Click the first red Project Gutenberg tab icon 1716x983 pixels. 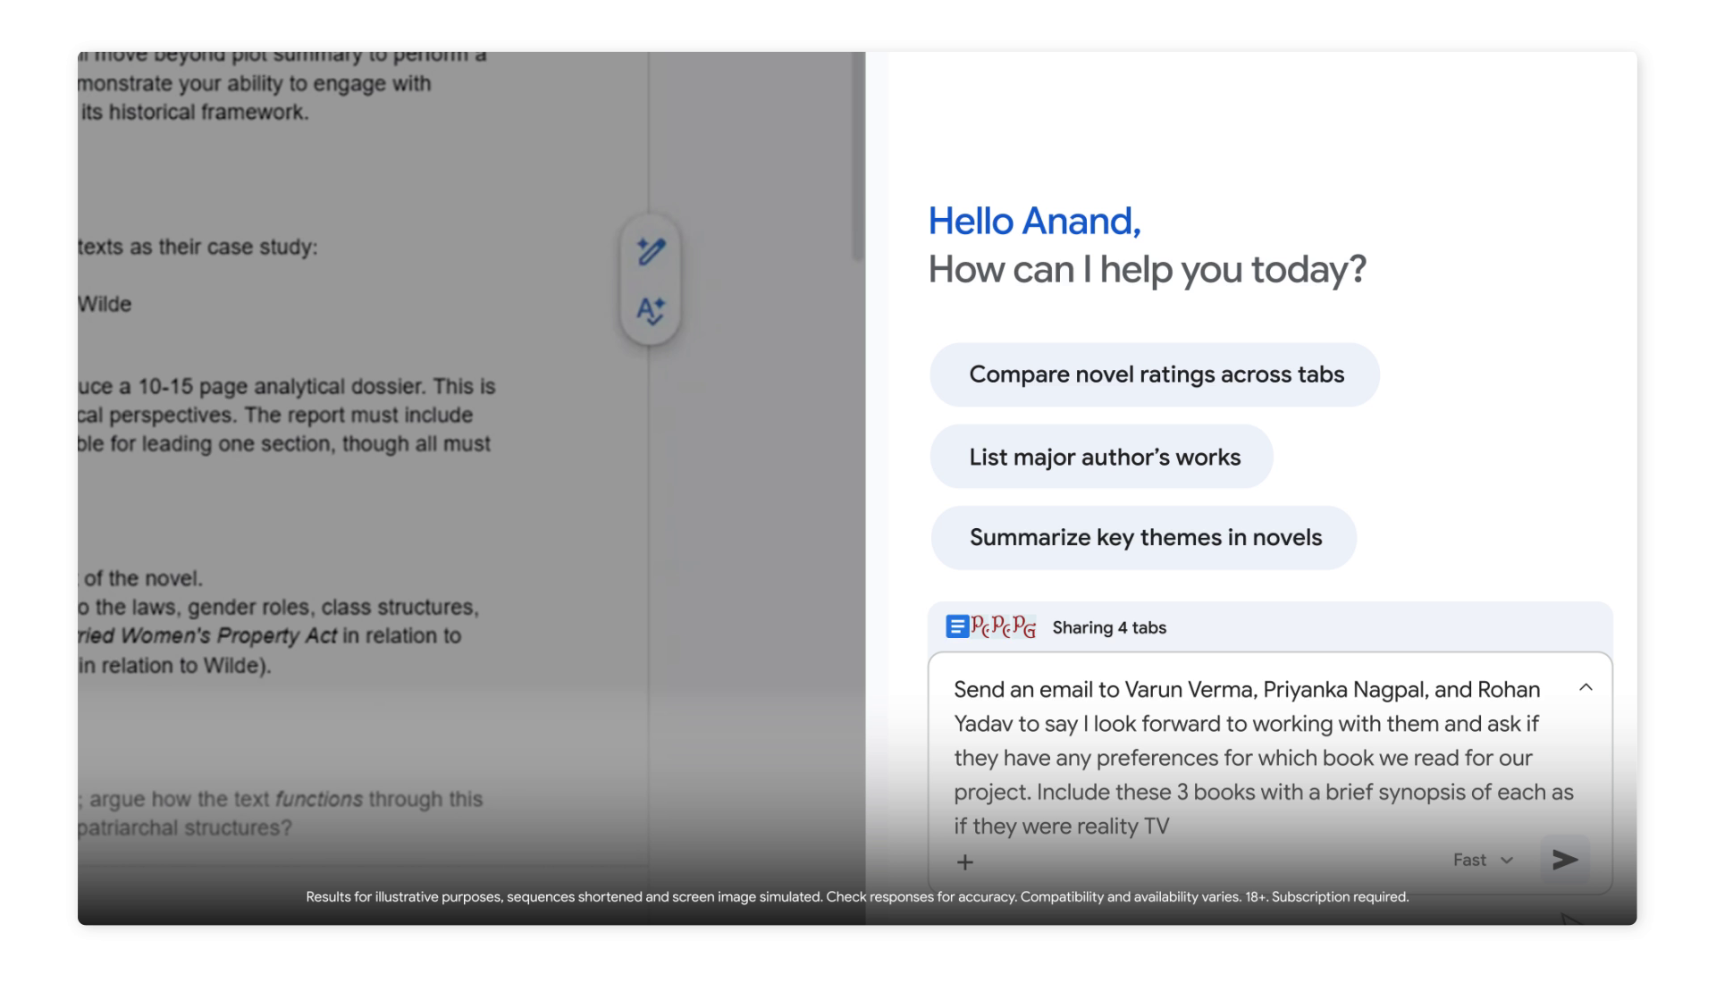(981, 627)
